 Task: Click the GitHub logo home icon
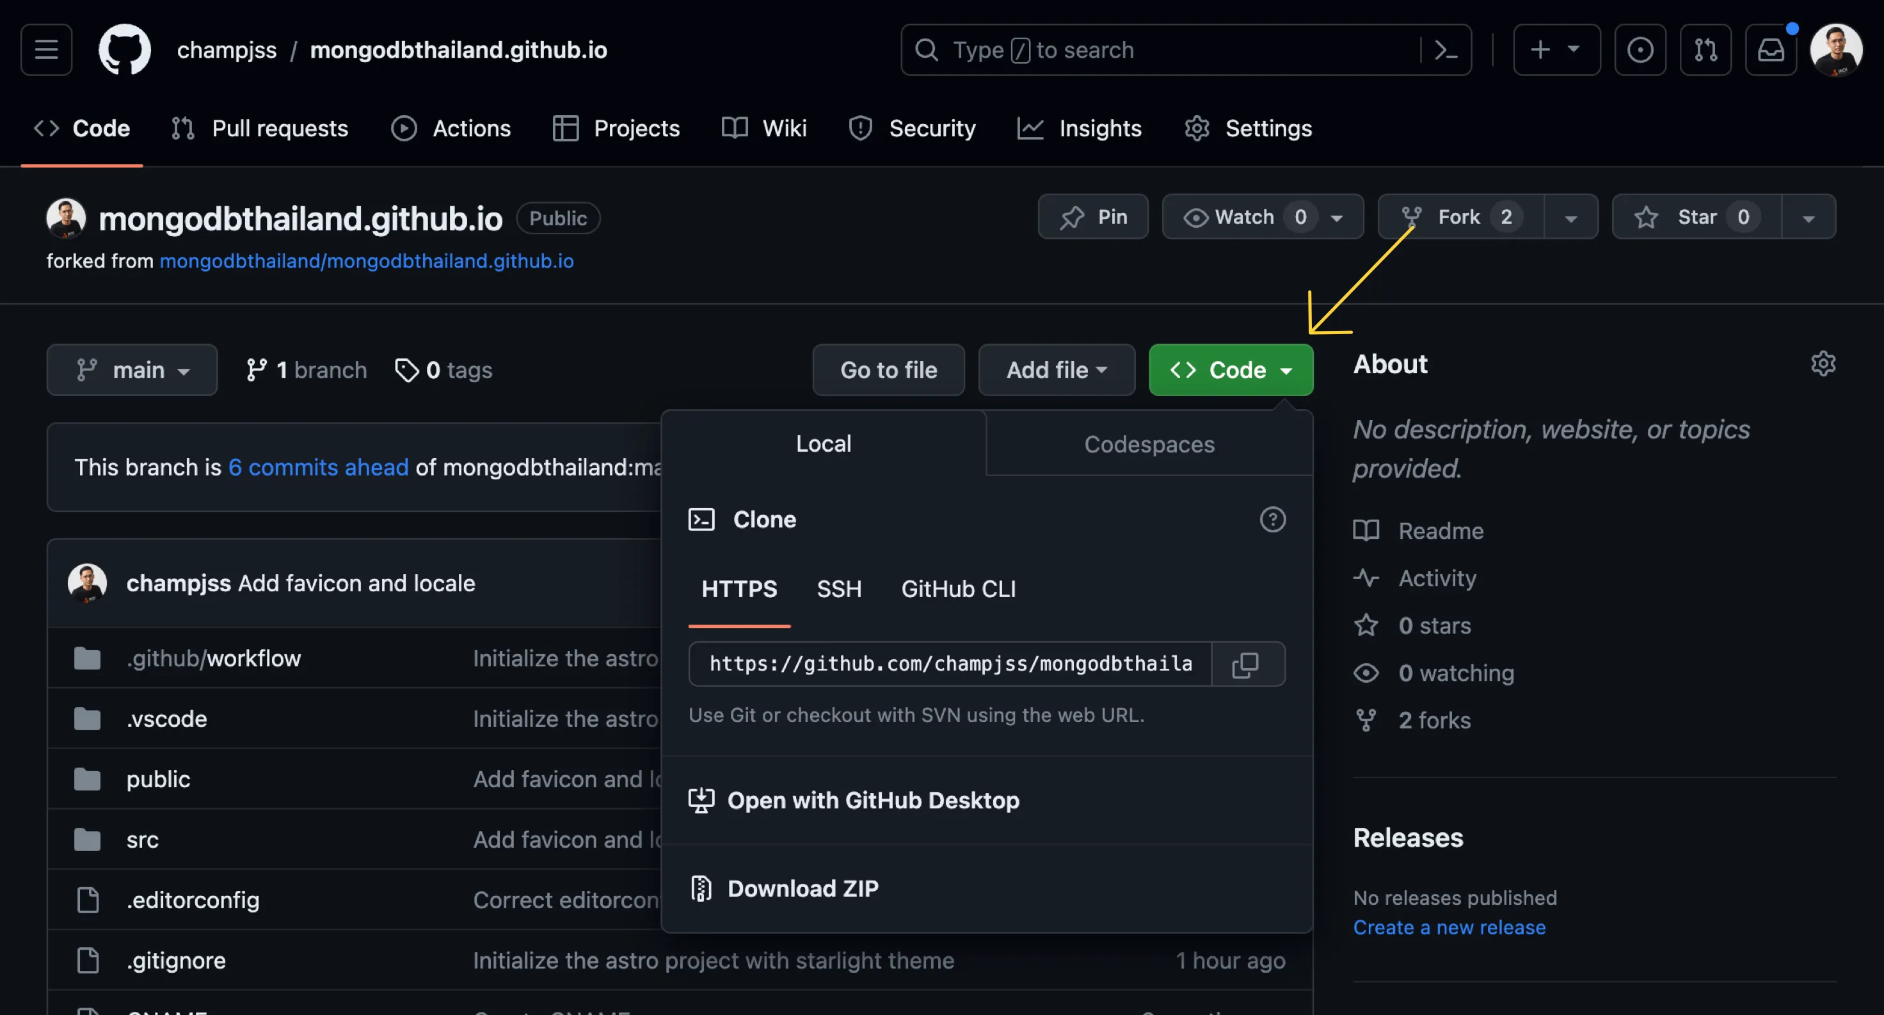(124, 50)
